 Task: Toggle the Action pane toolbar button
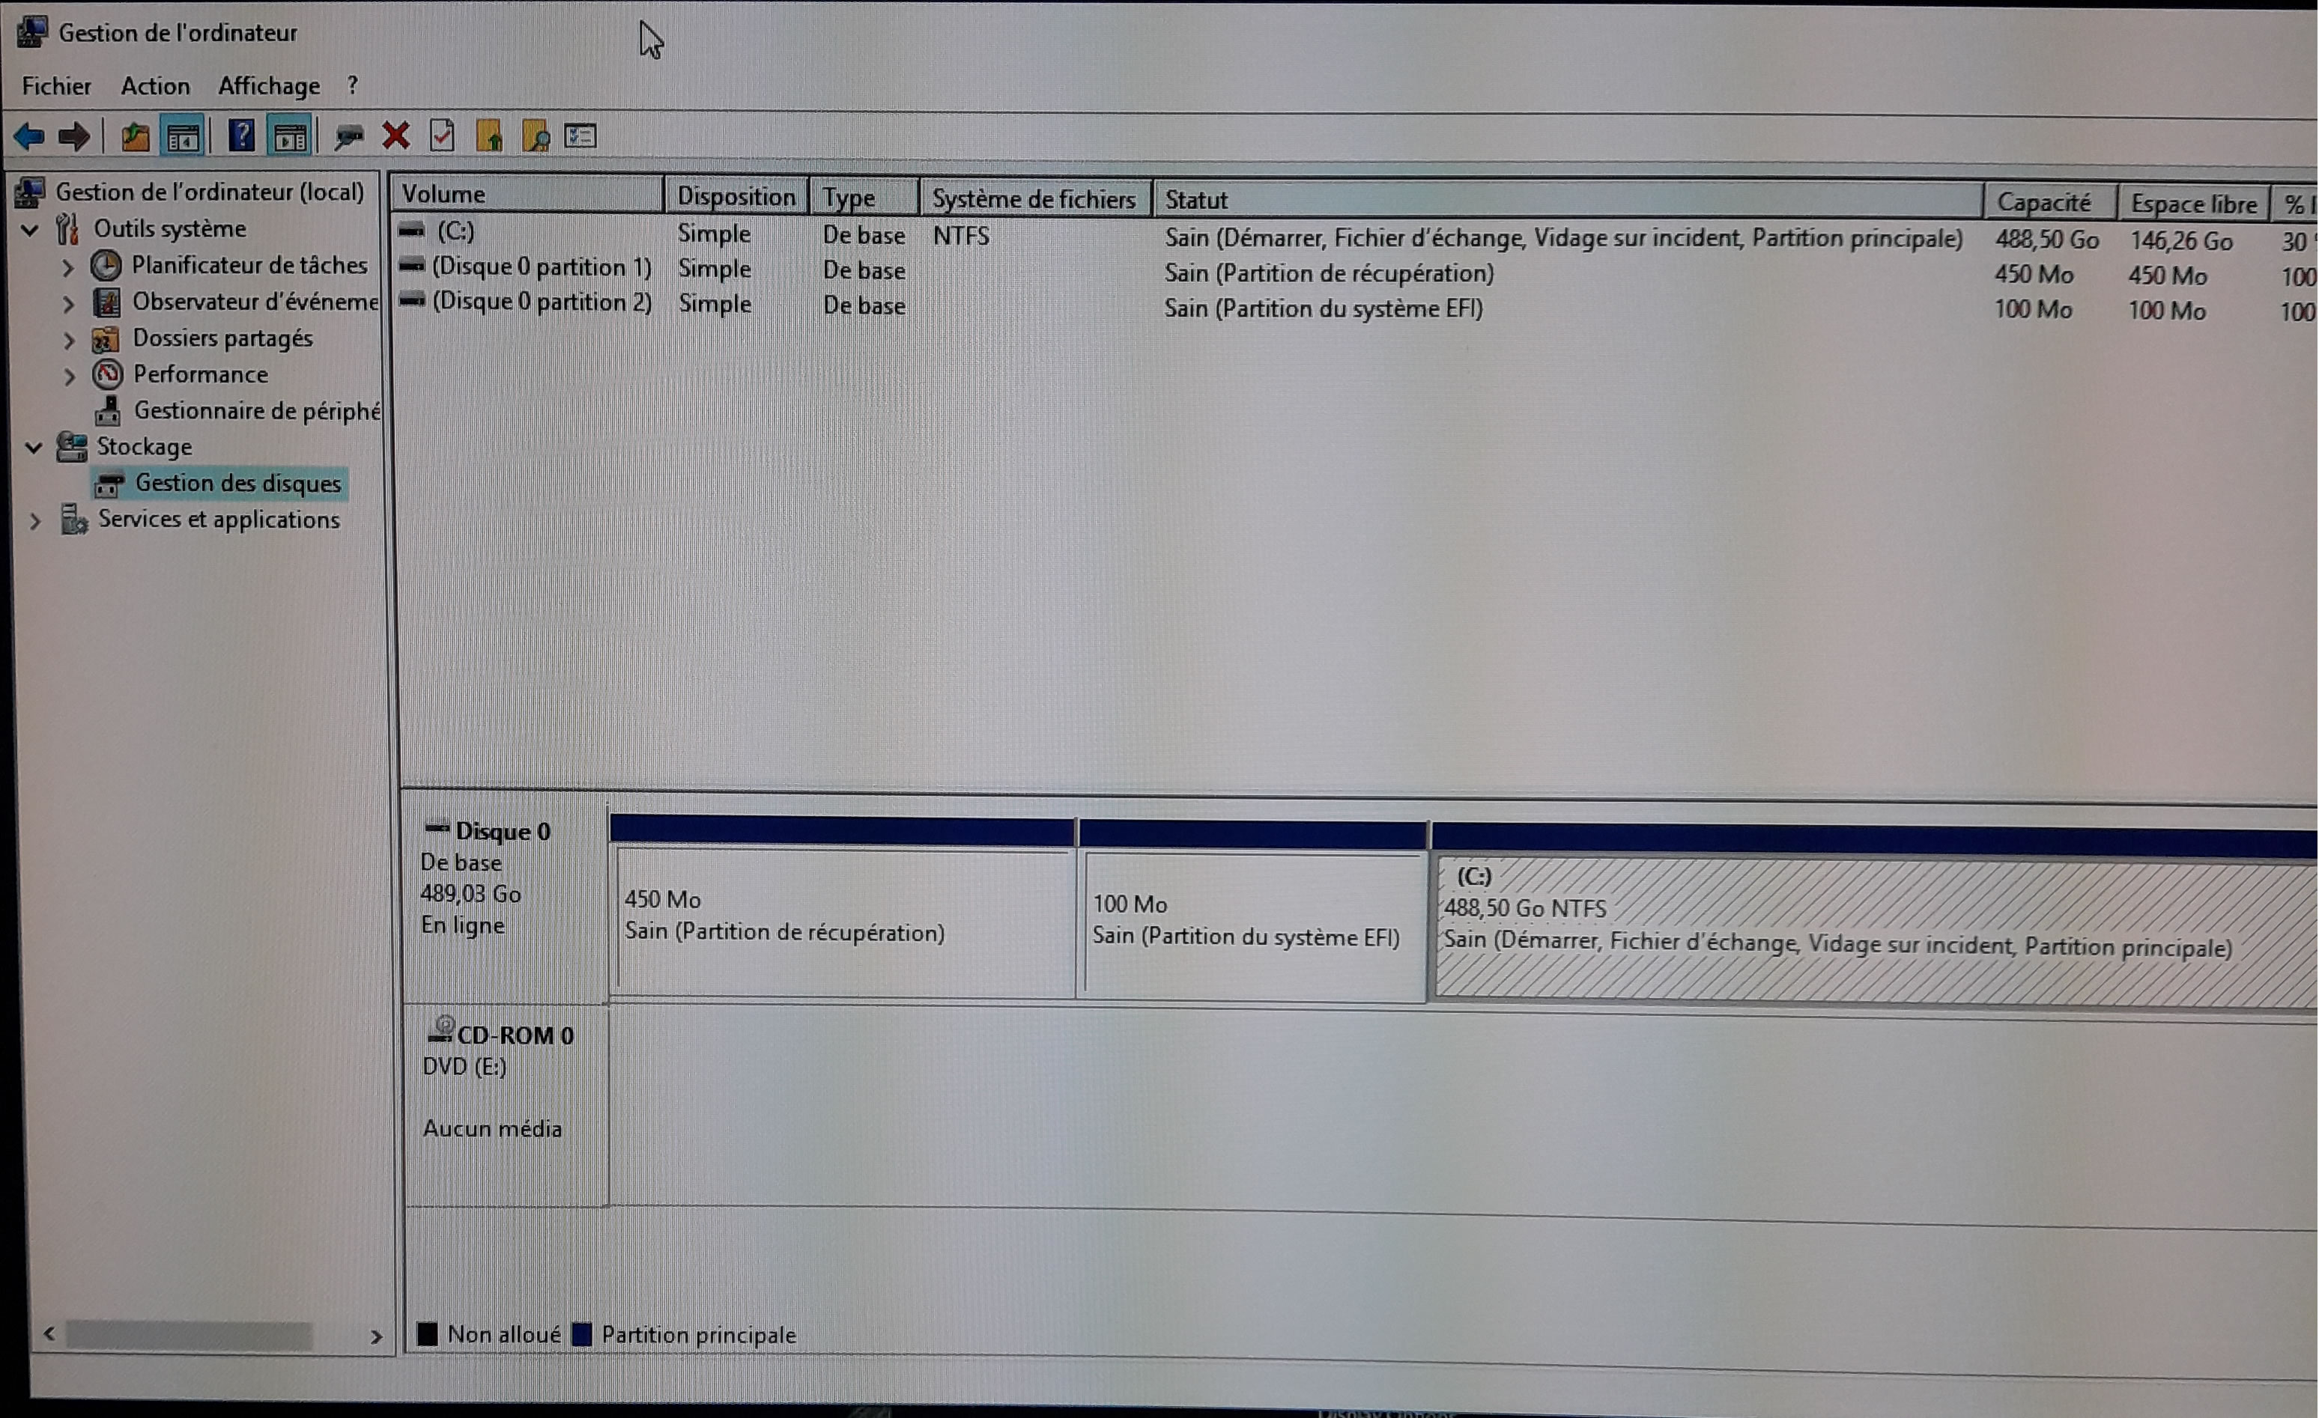[291, 139]
